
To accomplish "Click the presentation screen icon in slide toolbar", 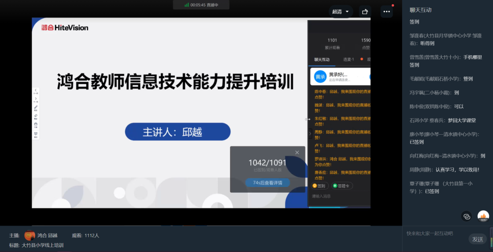I will pyautogui.click(x=36, y=134).
